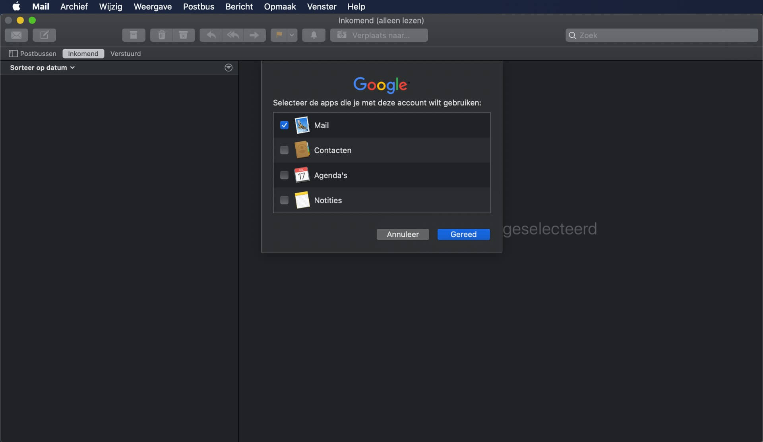The image size is (763, 442).
Task: Confirm with the Gereed button
Action: [463, 234]
